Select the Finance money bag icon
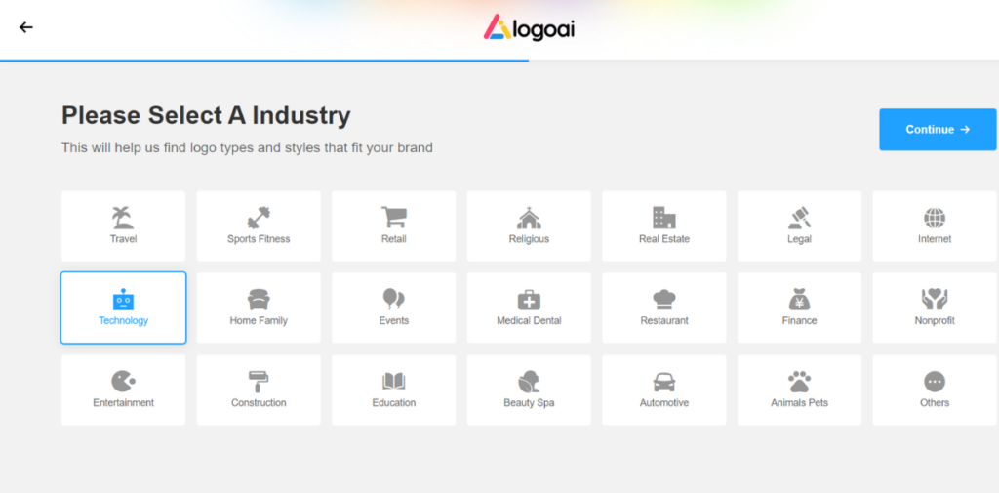 (x=799, y=299)
